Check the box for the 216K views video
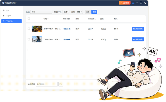Screen dimensions: 166x102 pos(29,29)
